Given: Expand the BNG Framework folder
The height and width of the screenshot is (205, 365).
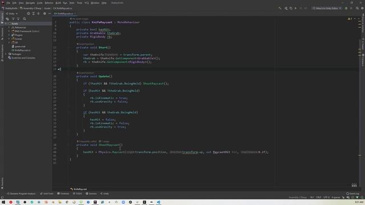Looking at the screenshot, I should 9,31.
